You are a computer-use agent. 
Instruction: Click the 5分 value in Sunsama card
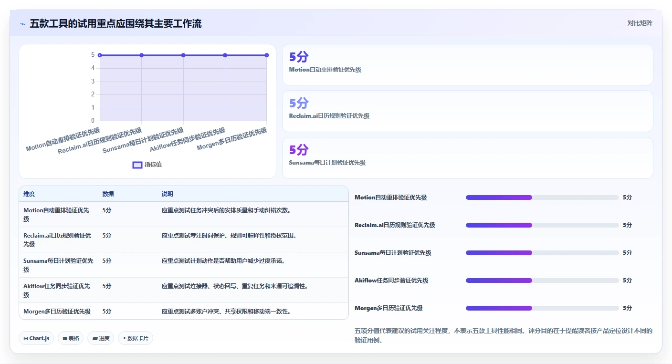[x=299, y=150]
